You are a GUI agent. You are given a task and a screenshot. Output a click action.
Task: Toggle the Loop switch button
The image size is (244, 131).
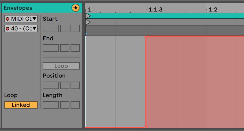click(x=61, y=66)
